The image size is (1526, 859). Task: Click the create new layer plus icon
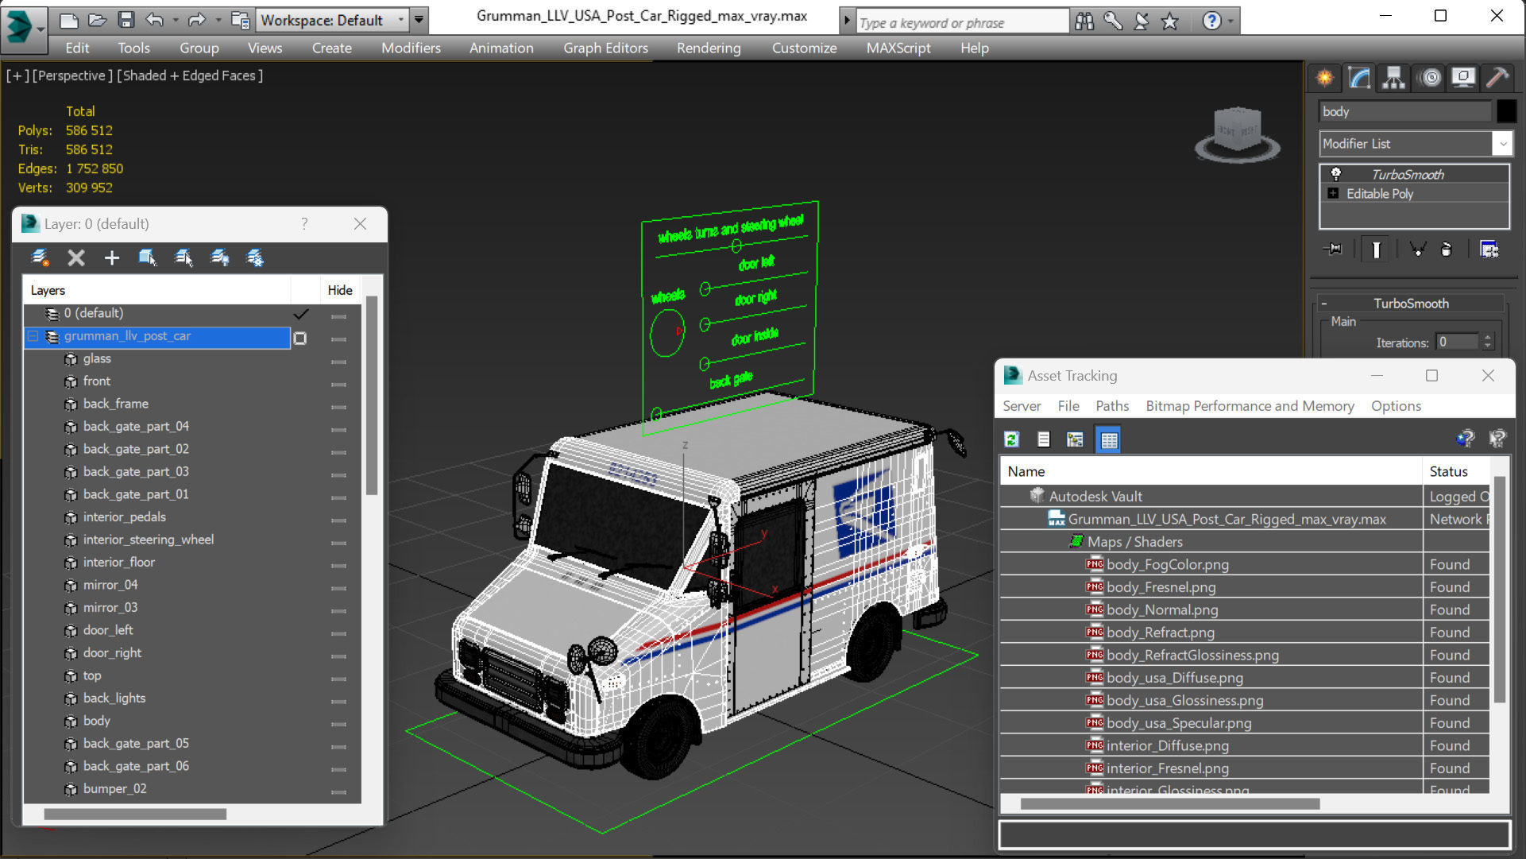(x=112, y=257)
